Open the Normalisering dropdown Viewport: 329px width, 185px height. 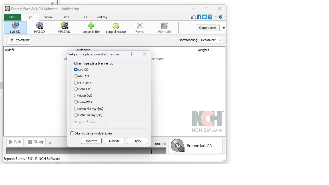tap(211, 40)
